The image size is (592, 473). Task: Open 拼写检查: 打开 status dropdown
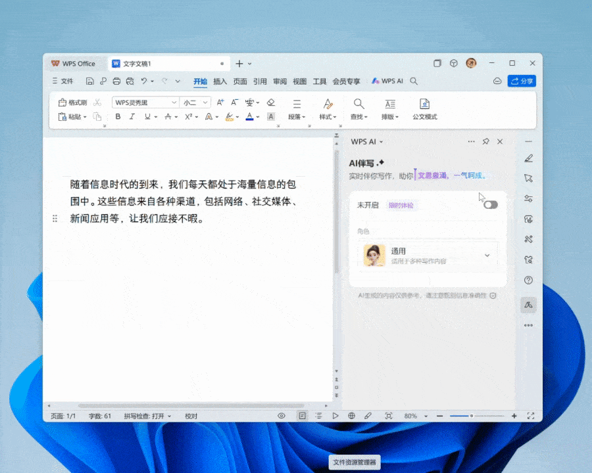(x=147, y=416)
